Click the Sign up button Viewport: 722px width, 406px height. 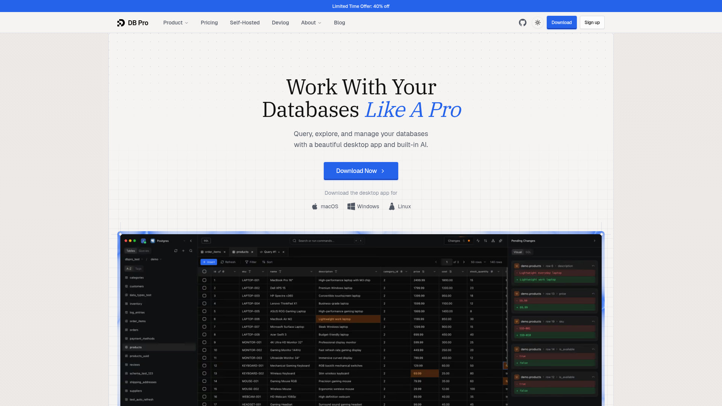[x=592, y=23]
